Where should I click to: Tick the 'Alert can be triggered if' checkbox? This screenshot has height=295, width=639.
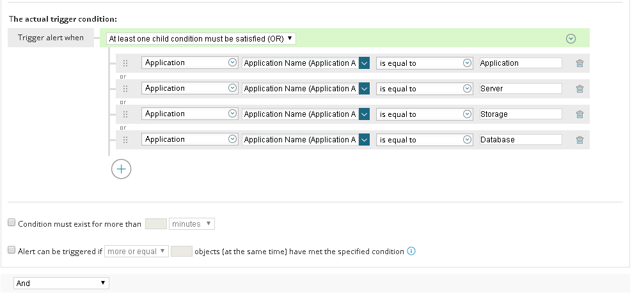(12, 251)
